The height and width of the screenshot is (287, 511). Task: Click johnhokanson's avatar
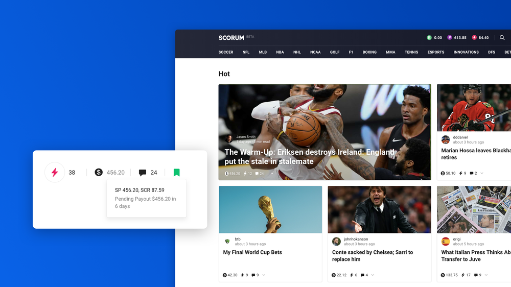click(336, 242)
